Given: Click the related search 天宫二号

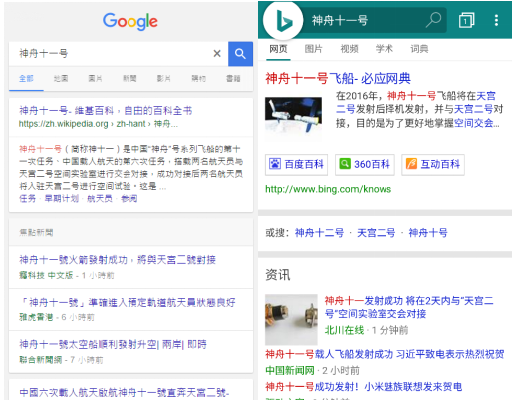Looking at the screenshot, I should pyautogui.click(x=377, y=233).
